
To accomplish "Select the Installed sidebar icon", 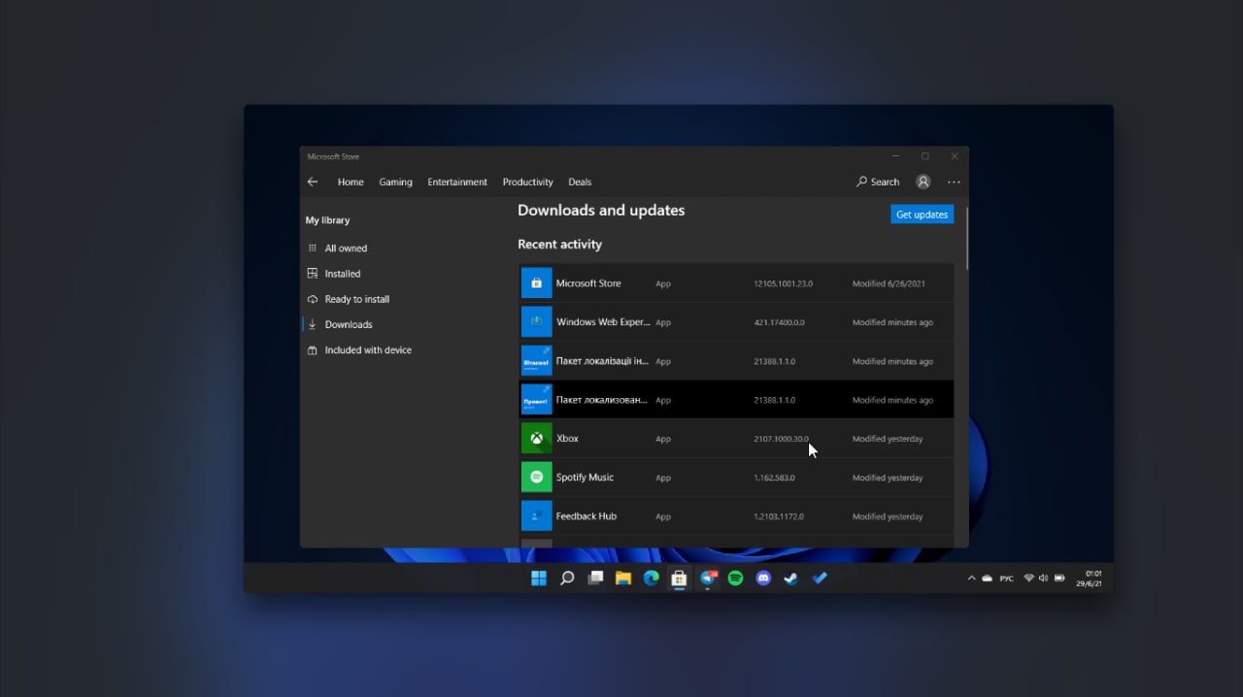I will [x=313, y=274].
